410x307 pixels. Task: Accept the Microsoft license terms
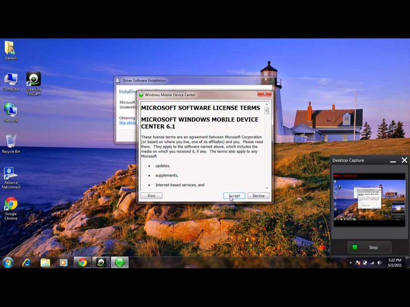tap(234, 196)
